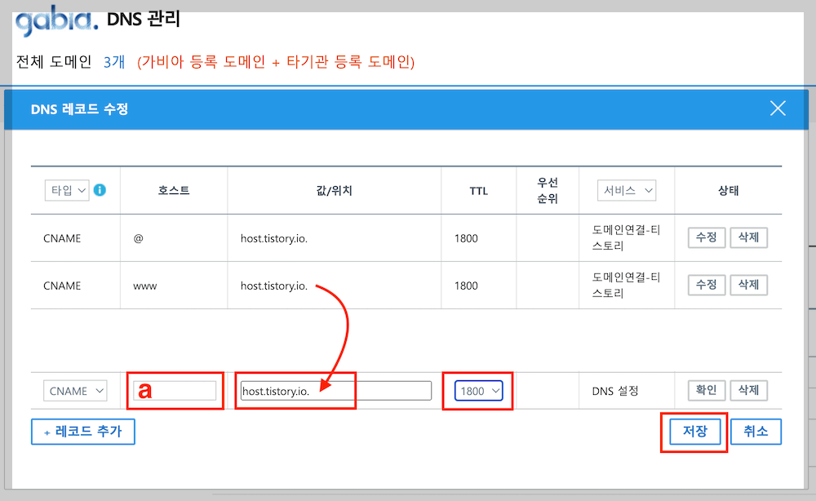Click 삭제 on the www CNAME record

point(748,285)
